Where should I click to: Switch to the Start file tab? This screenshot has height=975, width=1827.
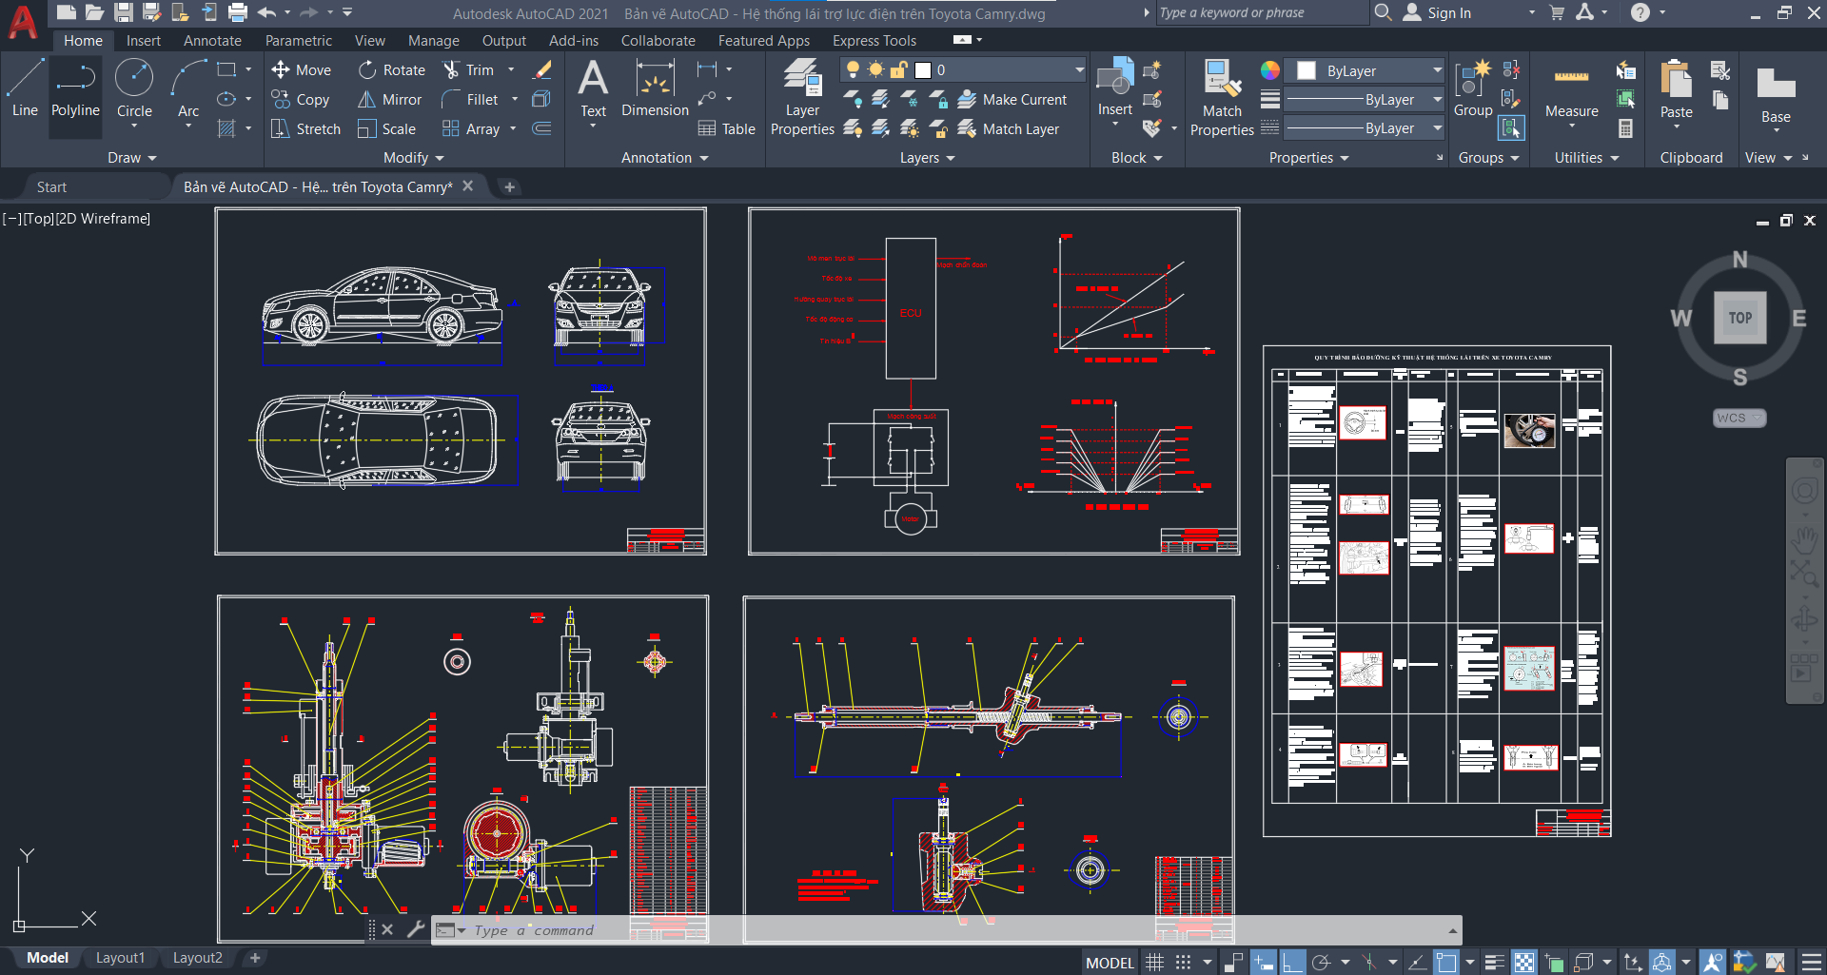(51, 186)
